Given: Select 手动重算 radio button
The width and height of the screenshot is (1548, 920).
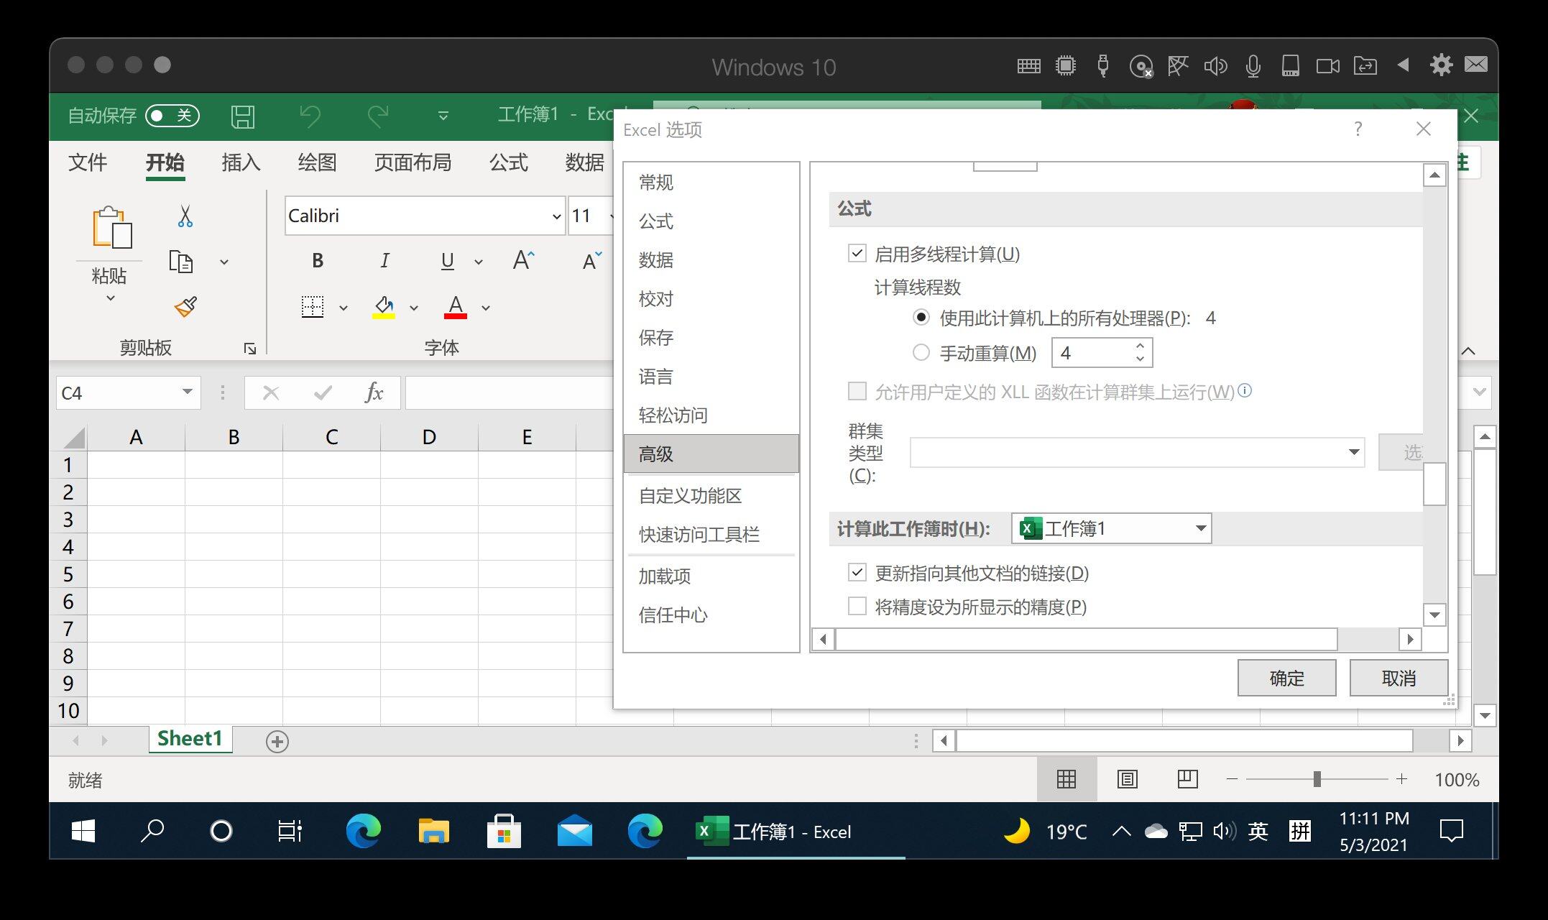Looking at the screenshot, I should (x=921, y=352).
